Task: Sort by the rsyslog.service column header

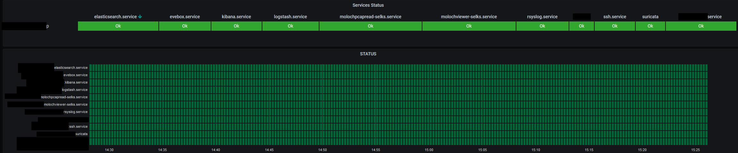Action: pyautogui.click(x=542, y=17)
